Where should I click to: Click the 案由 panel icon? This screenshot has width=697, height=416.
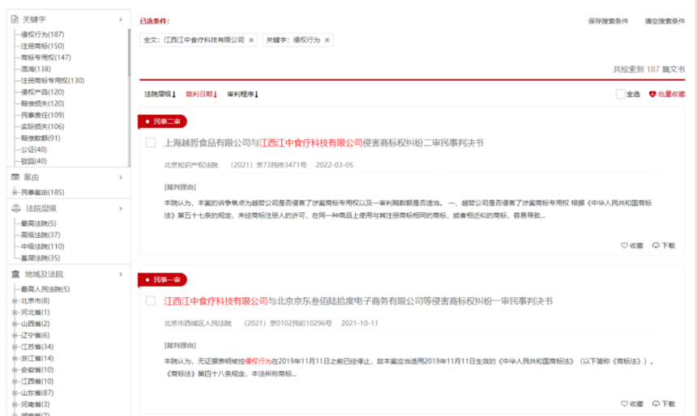(15, 177)
